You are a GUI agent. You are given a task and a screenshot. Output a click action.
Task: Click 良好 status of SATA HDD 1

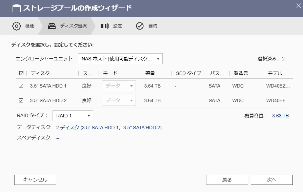click(86, 86)
